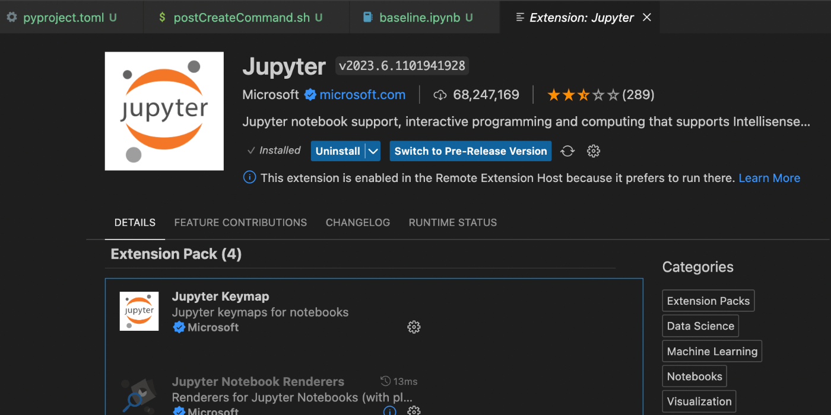Switch to FEATURE CONTRIBUTIONS tab

click(x=240, y=223)
